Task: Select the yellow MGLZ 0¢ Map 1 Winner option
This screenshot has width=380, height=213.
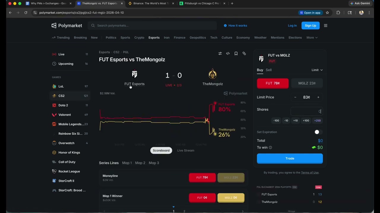Action: coord(231,198)
